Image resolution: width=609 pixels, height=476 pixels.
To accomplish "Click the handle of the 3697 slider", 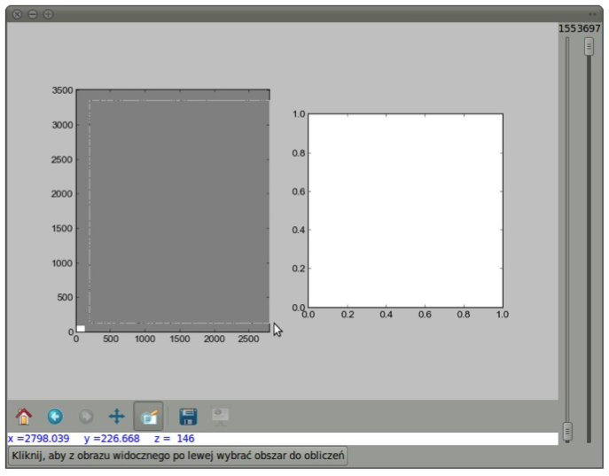I will 589,47.
